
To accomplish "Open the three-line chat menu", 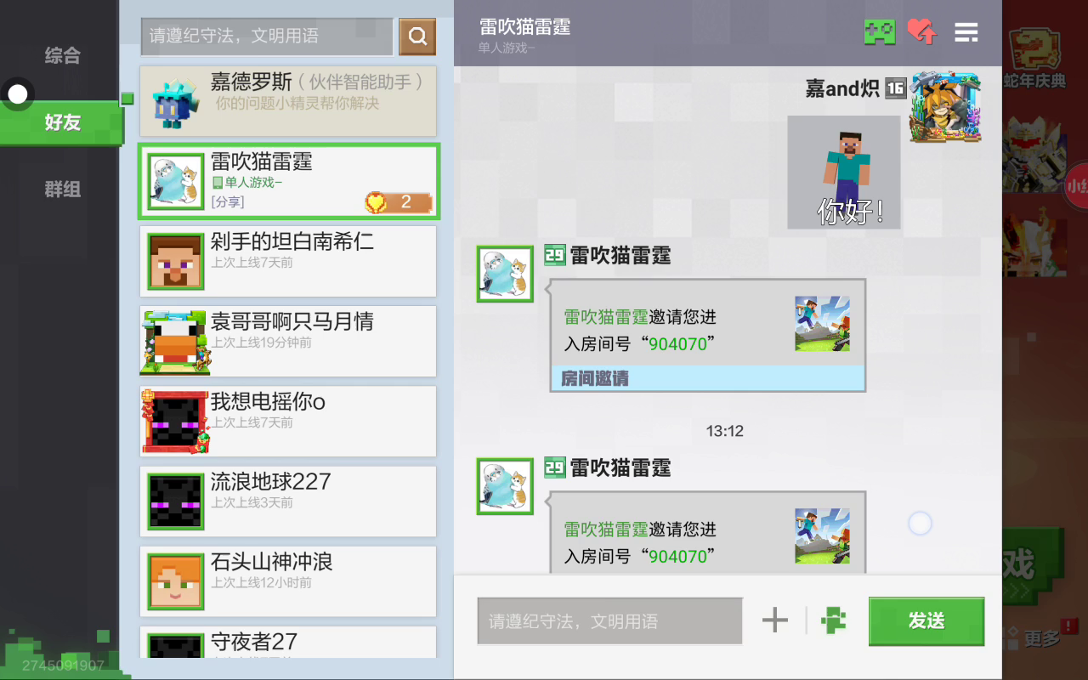I will 966,32.
